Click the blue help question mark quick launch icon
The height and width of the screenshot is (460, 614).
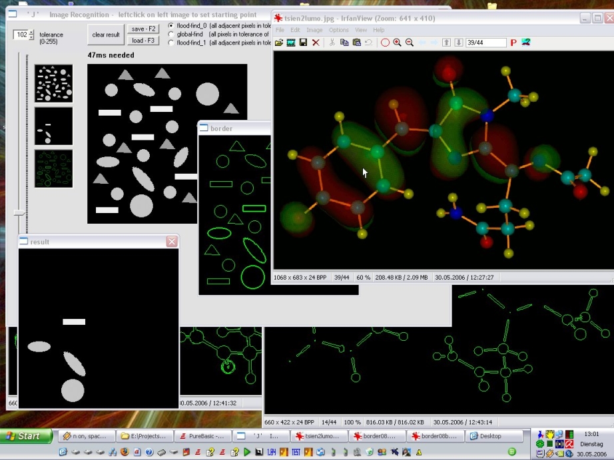click(x=149, y=452)
